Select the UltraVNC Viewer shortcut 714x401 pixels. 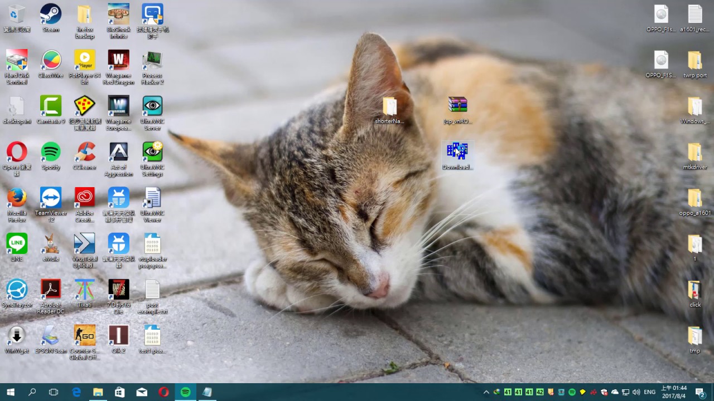coord(152,204)
